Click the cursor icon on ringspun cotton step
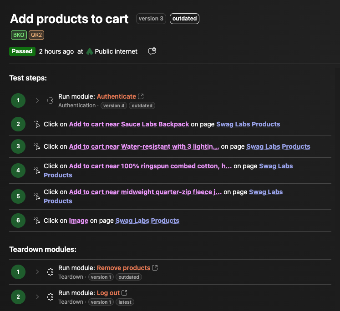The image size is (340, 311). pyautogui.click(x=37, y=171)
